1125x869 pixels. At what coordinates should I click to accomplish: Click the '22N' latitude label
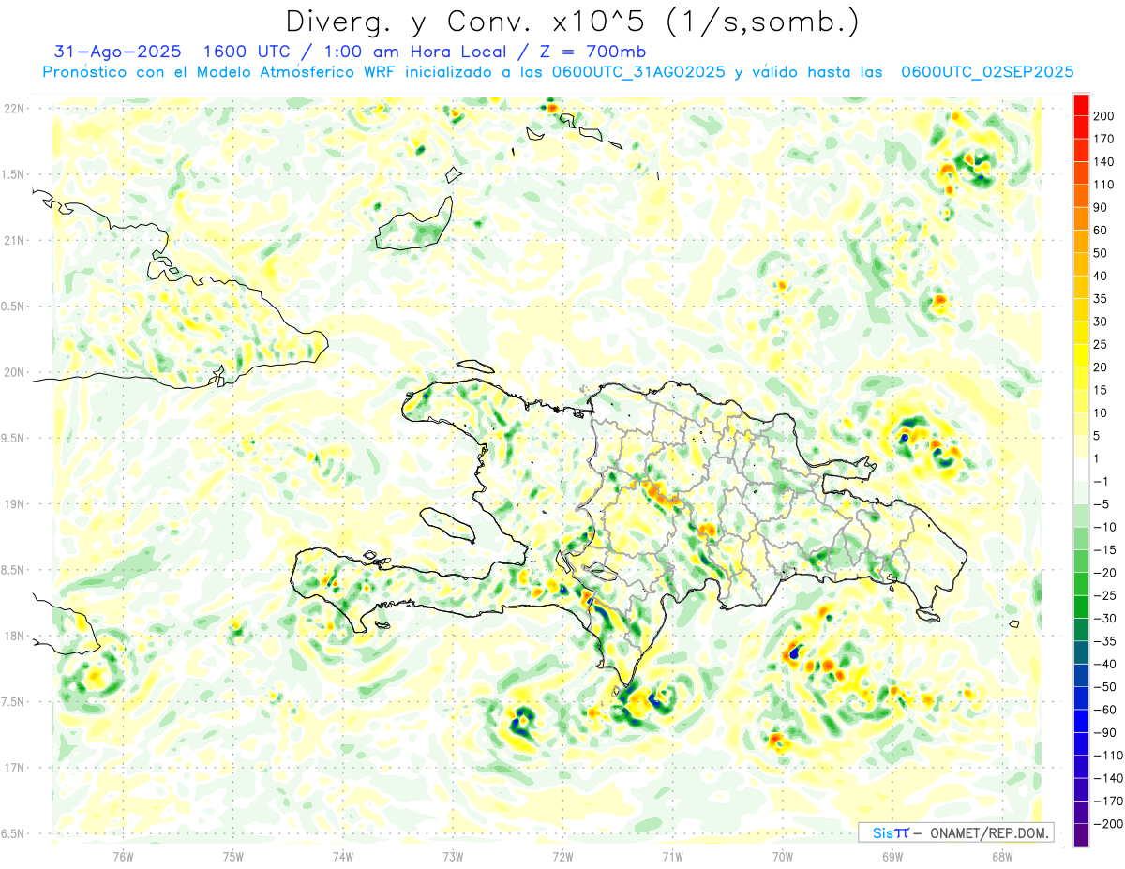click(14, 109)
